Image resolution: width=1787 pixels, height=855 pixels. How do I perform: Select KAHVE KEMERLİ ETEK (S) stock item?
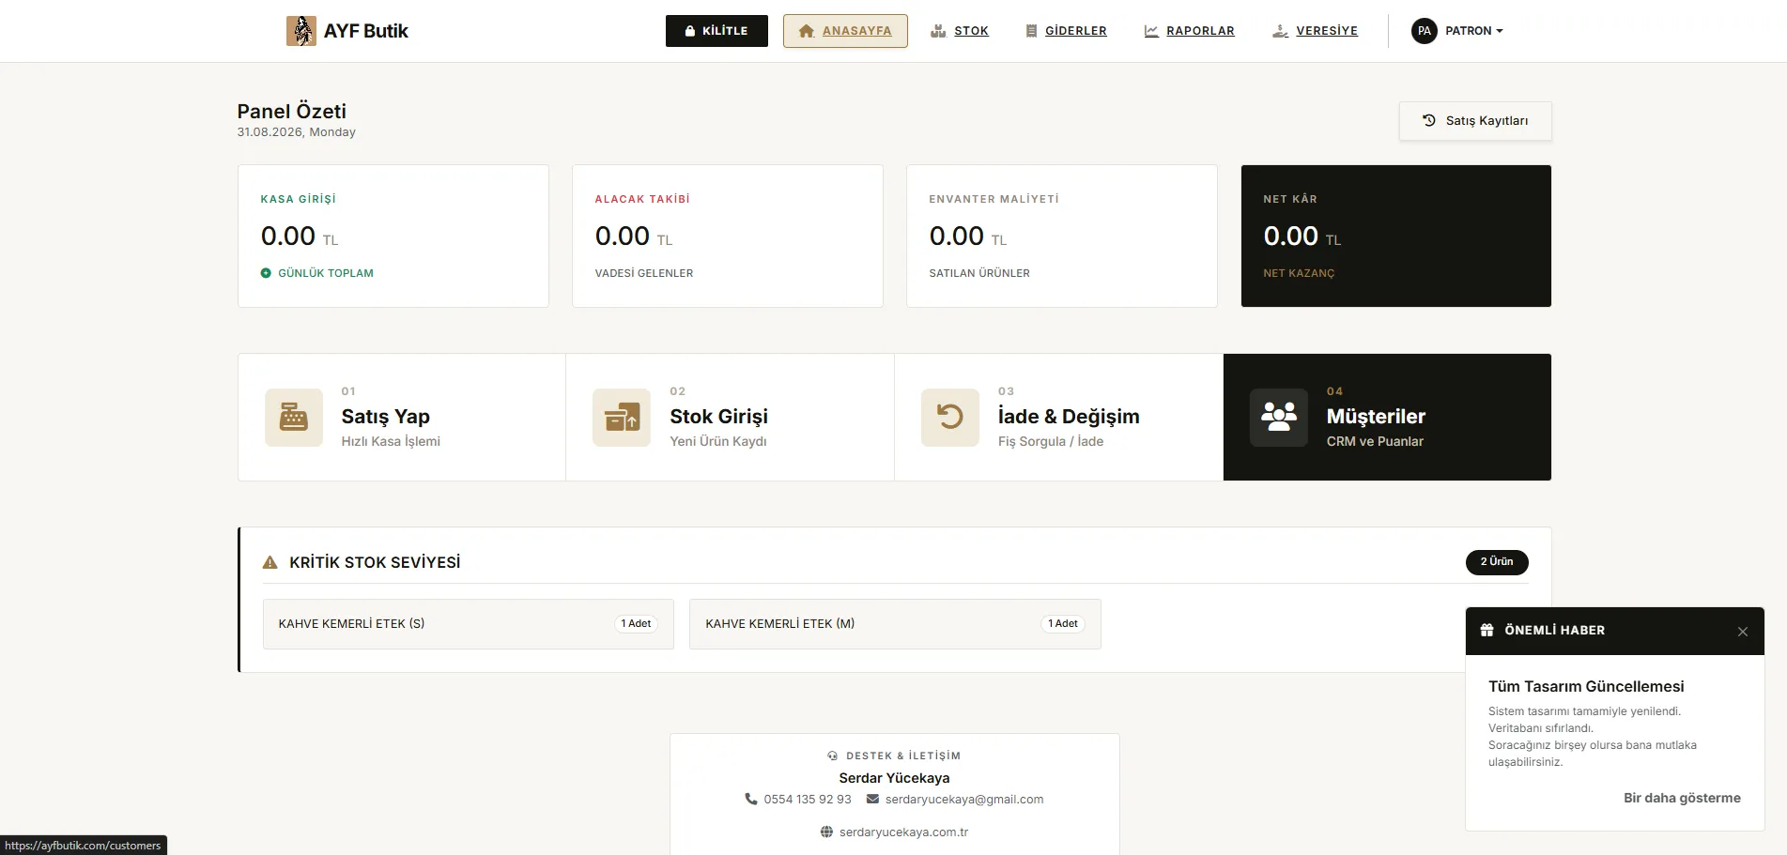coord(469,624)
